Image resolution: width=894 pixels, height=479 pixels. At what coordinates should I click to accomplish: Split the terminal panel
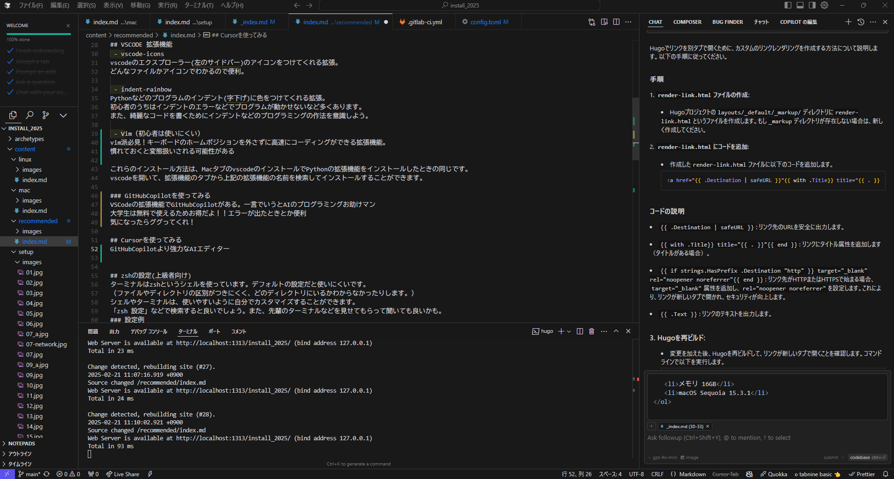click(580, 331)
